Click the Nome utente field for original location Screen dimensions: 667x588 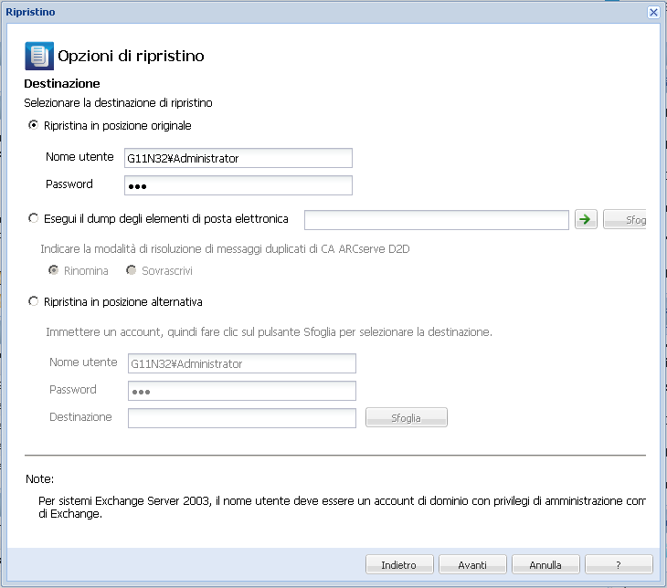tap(238, 158)
